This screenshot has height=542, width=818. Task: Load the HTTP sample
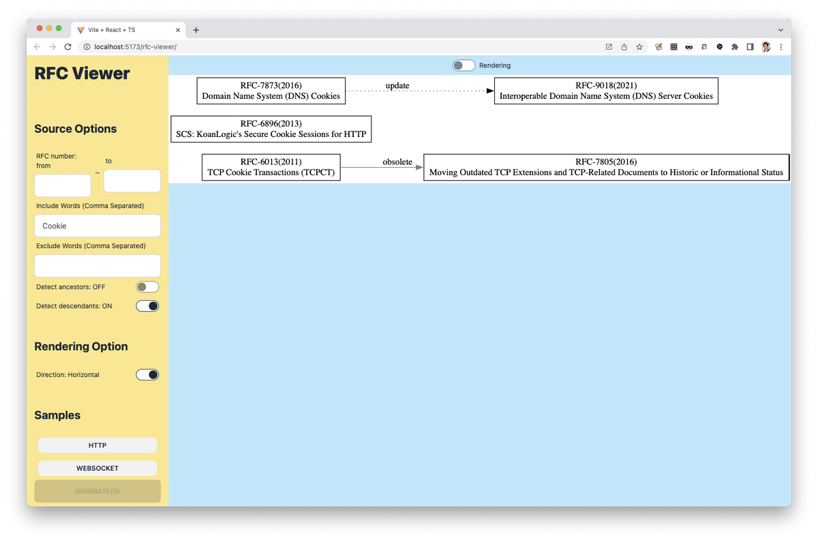point(97,445)
